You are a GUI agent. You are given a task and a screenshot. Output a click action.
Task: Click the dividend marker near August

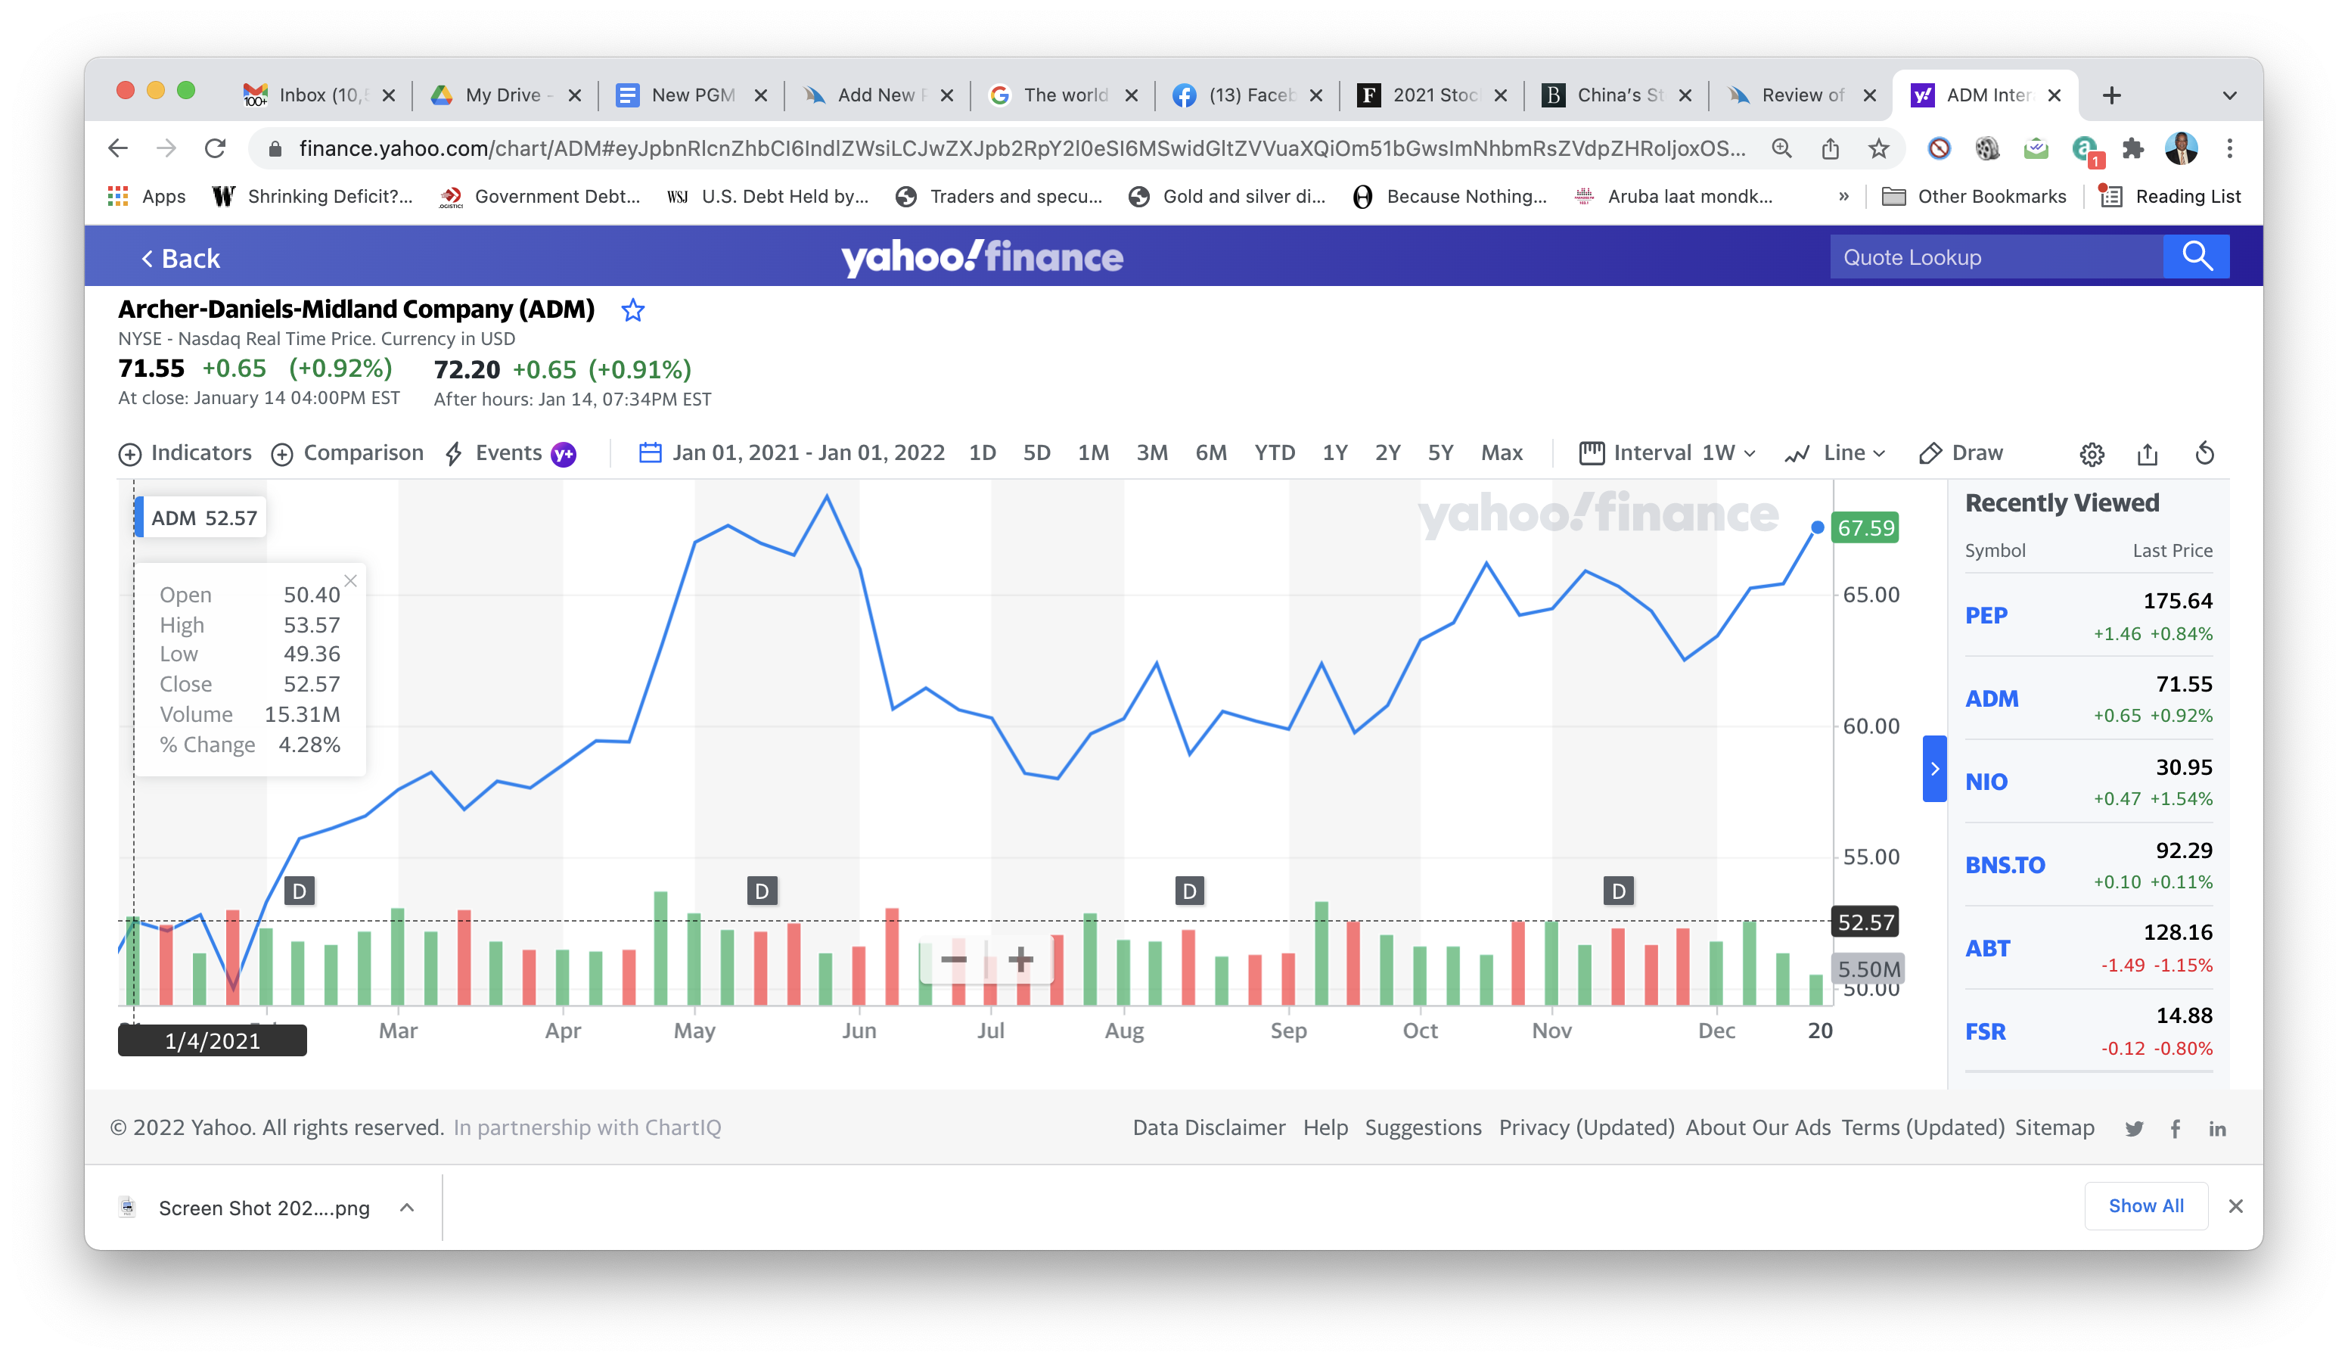tap(1189, 891)
